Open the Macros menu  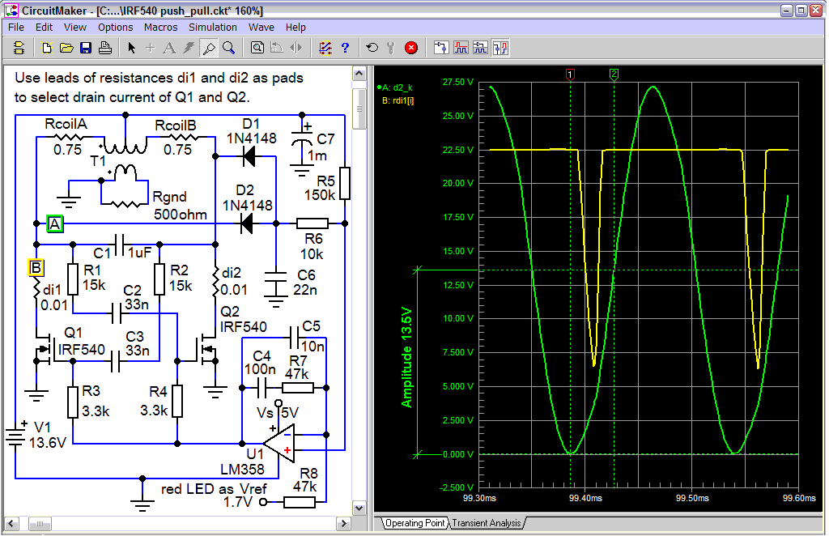[160, 27]
